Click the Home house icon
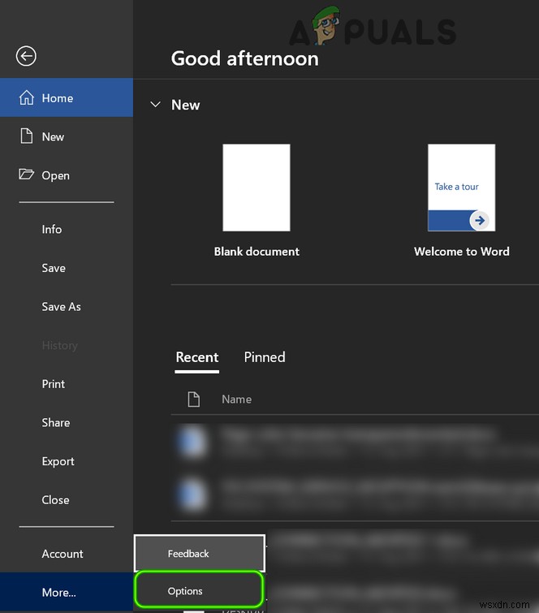The width and height of the screenshot is (539, 613). click(27, 97)
